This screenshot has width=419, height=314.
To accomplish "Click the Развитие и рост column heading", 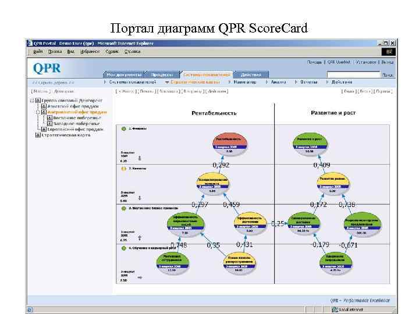I will point(333,113).
